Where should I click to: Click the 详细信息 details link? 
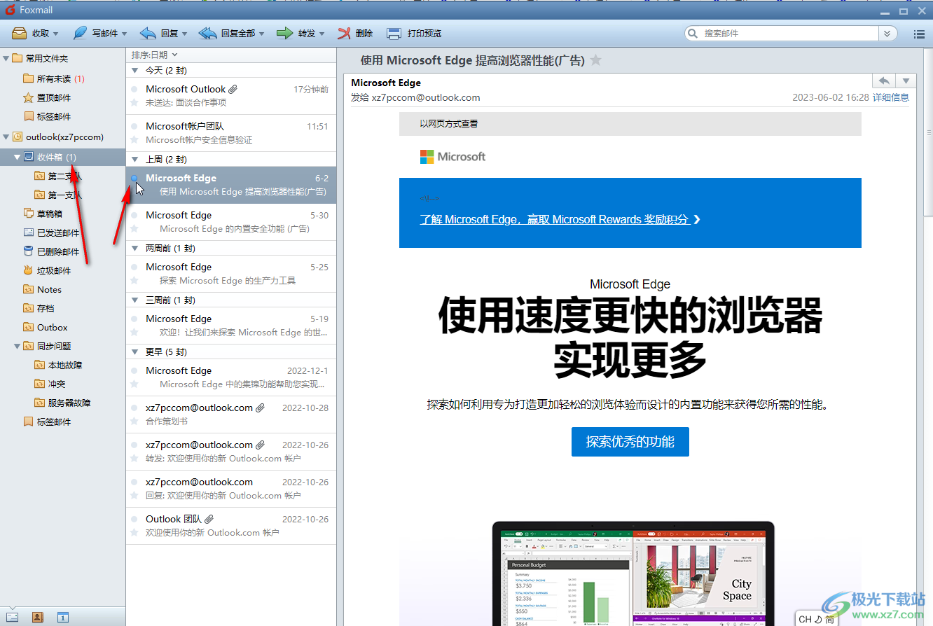click(891, 97)
